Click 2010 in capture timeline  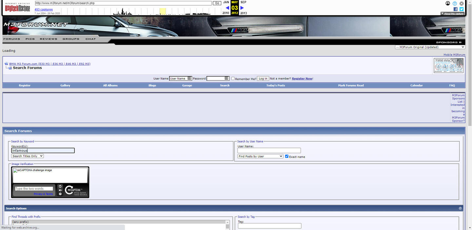tap(226, 13)
